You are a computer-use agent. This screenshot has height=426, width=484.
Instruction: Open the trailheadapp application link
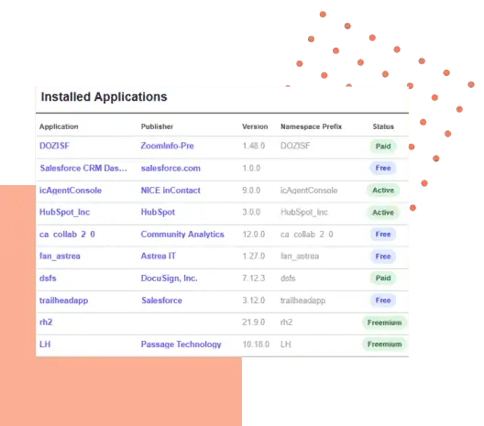(63, 300)
